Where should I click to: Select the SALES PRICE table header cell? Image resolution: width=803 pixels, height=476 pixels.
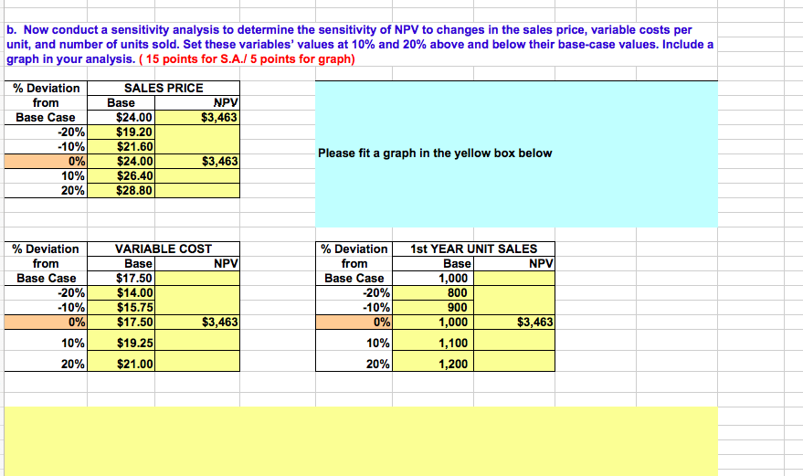point(164,88)
